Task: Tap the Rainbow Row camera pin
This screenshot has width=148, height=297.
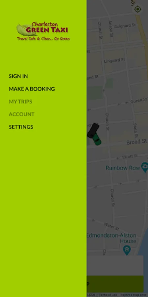Action: [145, 167]
